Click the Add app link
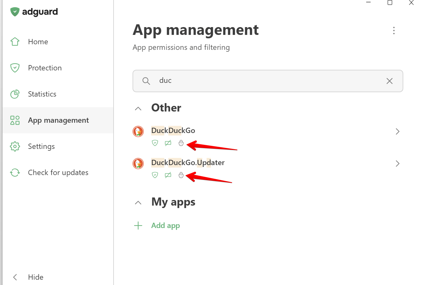 tap(165, 226)
